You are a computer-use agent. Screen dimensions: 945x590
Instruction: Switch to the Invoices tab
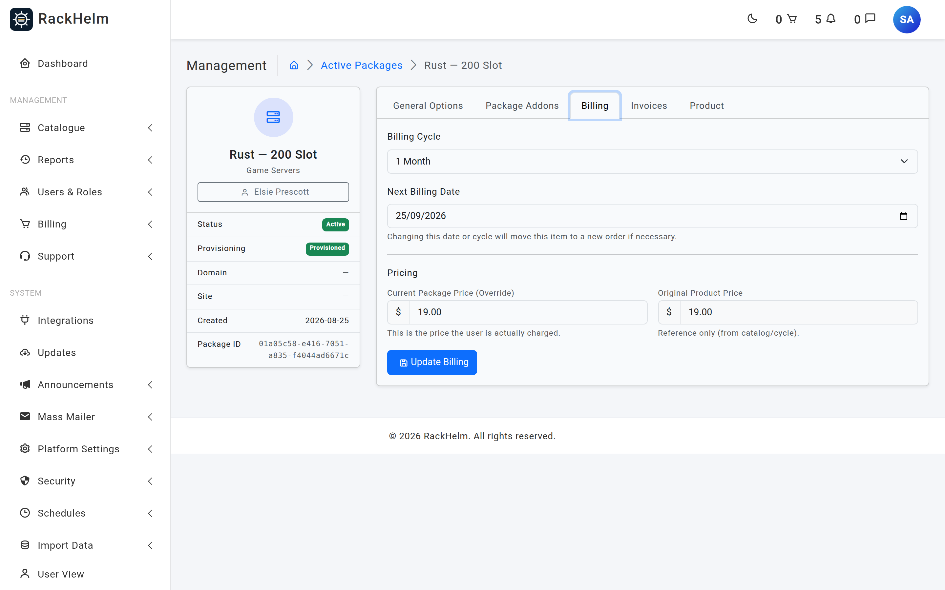649,105
